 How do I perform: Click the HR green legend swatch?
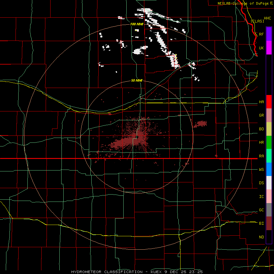tap(269, 142)
